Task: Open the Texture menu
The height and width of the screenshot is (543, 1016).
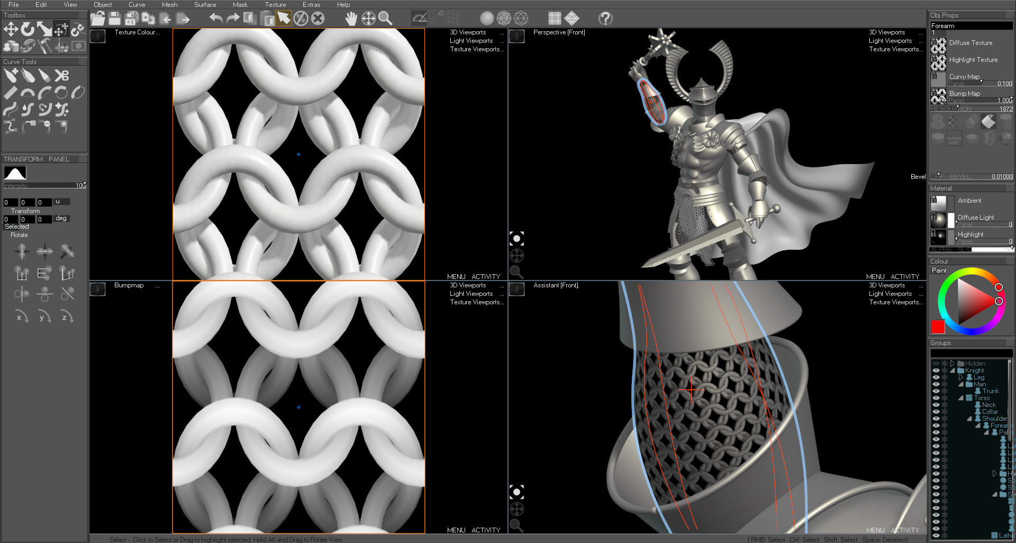Action: pos(275,4)
